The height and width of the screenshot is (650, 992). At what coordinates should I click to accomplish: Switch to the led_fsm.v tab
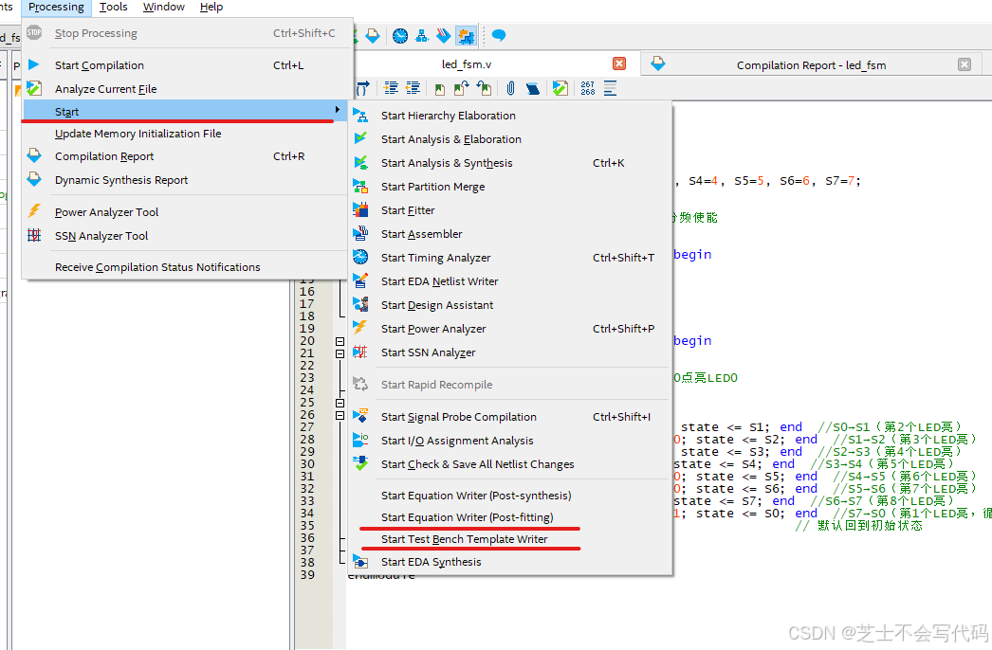coord(467,63)
